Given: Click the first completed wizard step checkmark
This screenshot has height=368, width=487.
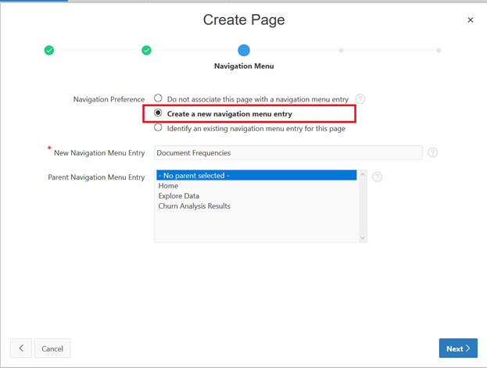Looking at the screenshot, I should coord(49,50).
